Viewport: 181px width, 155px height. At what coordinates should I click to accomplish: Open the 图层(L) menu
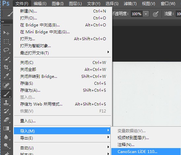tap(75, 4)
